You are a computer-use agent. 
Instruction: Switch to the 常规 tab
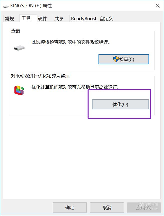[9, 19]
